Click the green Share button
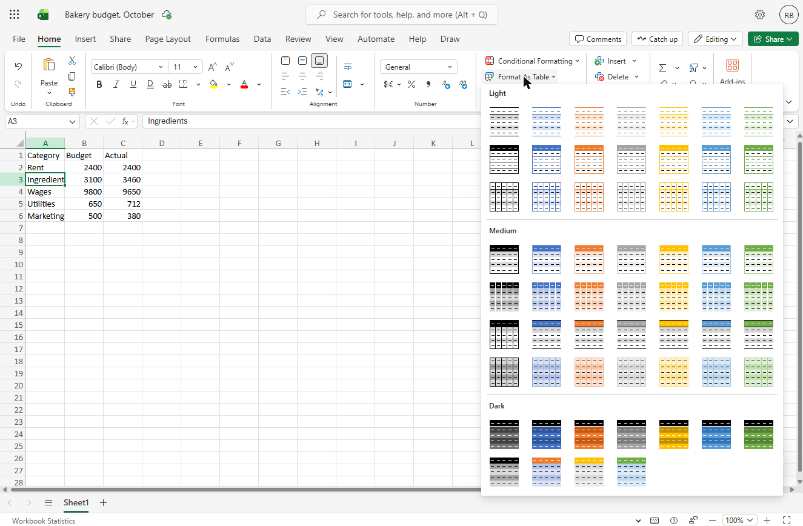Screen dimensions: 803x526 click(x=773, y=39)
